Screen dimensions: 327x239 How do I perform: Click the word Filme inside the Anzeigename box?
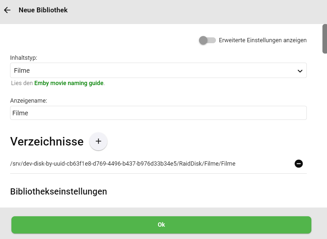(20, 113)
